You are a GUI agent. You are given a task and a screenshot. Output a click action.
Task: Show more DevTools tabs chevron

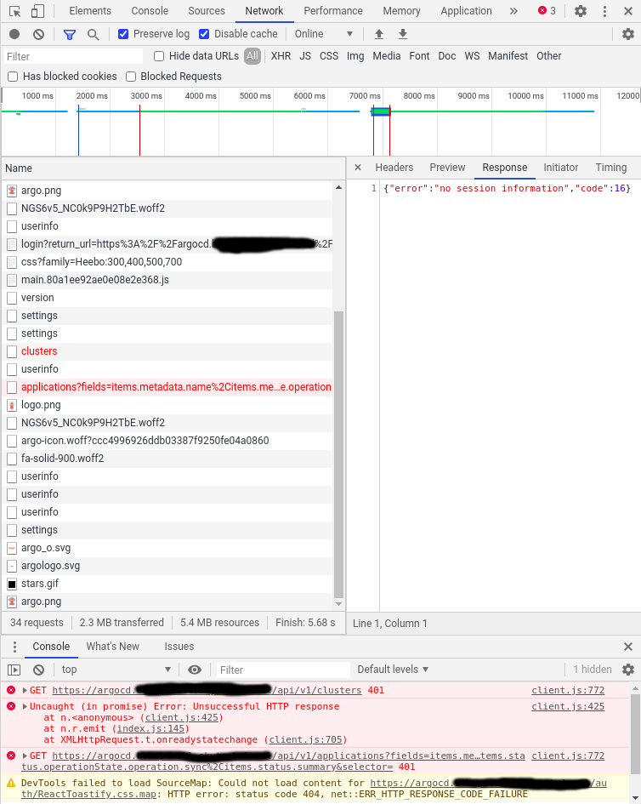point(513,11)
